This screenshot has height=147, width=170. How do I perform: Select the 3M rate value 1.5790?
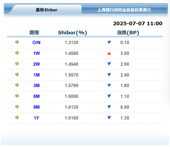pyautogui.click(x=71, y=85)
